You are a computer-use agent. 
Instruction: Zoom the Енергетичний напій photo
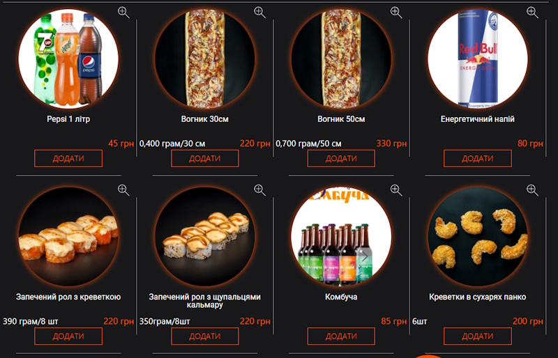point(532,13)
